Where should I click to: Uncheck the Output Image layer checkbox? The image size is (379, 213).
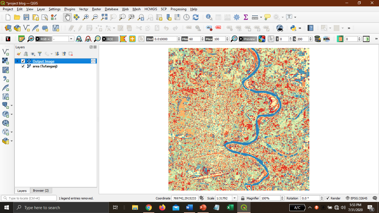[x=23, y=61]
